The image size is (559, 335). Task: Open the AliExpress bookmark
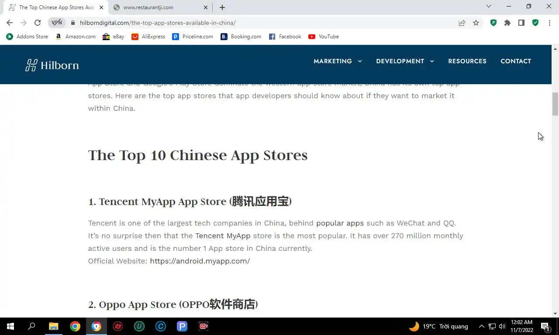(x=148, y=37)
